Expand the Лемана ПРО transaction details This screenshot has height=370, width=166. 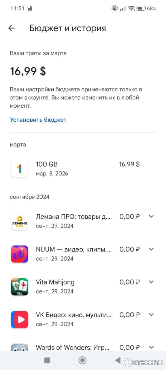click(x=151, y=216)
